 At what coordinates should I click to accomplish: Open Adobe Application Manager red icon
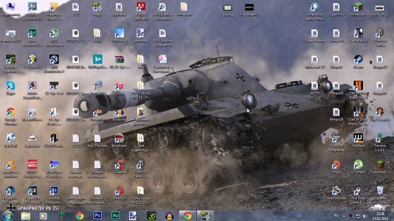[141, 11]
